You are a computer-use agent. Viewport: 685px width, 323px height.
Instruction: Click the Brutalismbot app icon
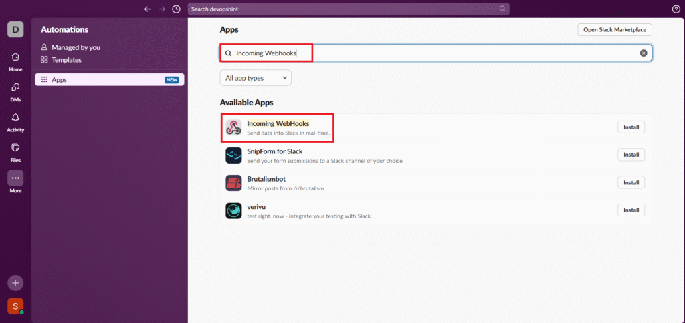tap(233, 183)
